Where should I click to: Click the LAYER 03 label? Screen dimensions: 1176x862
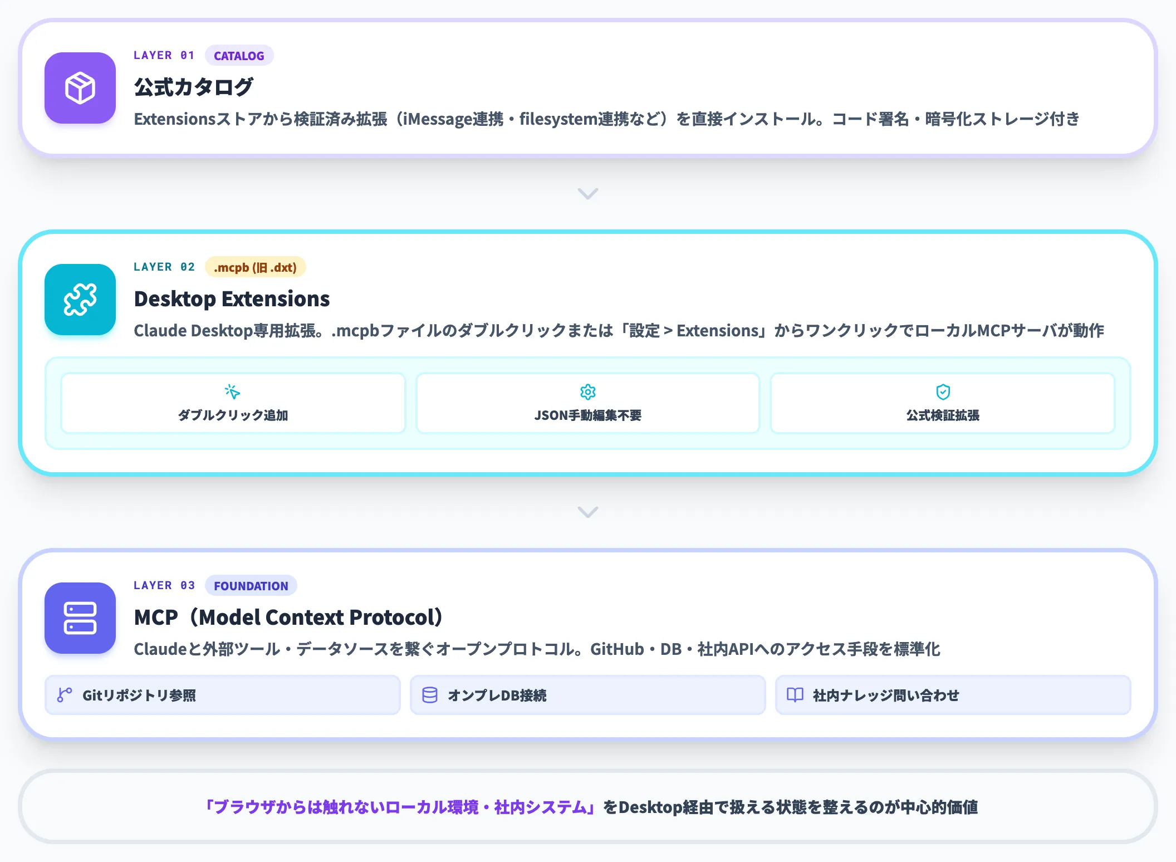[164, 586]
